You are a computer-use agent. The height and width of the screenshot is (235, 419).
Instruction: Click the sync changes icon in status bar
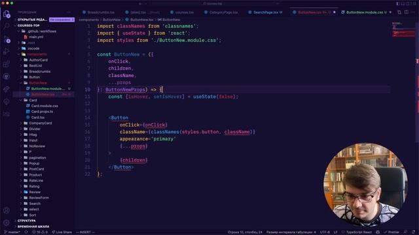[26, 232]
